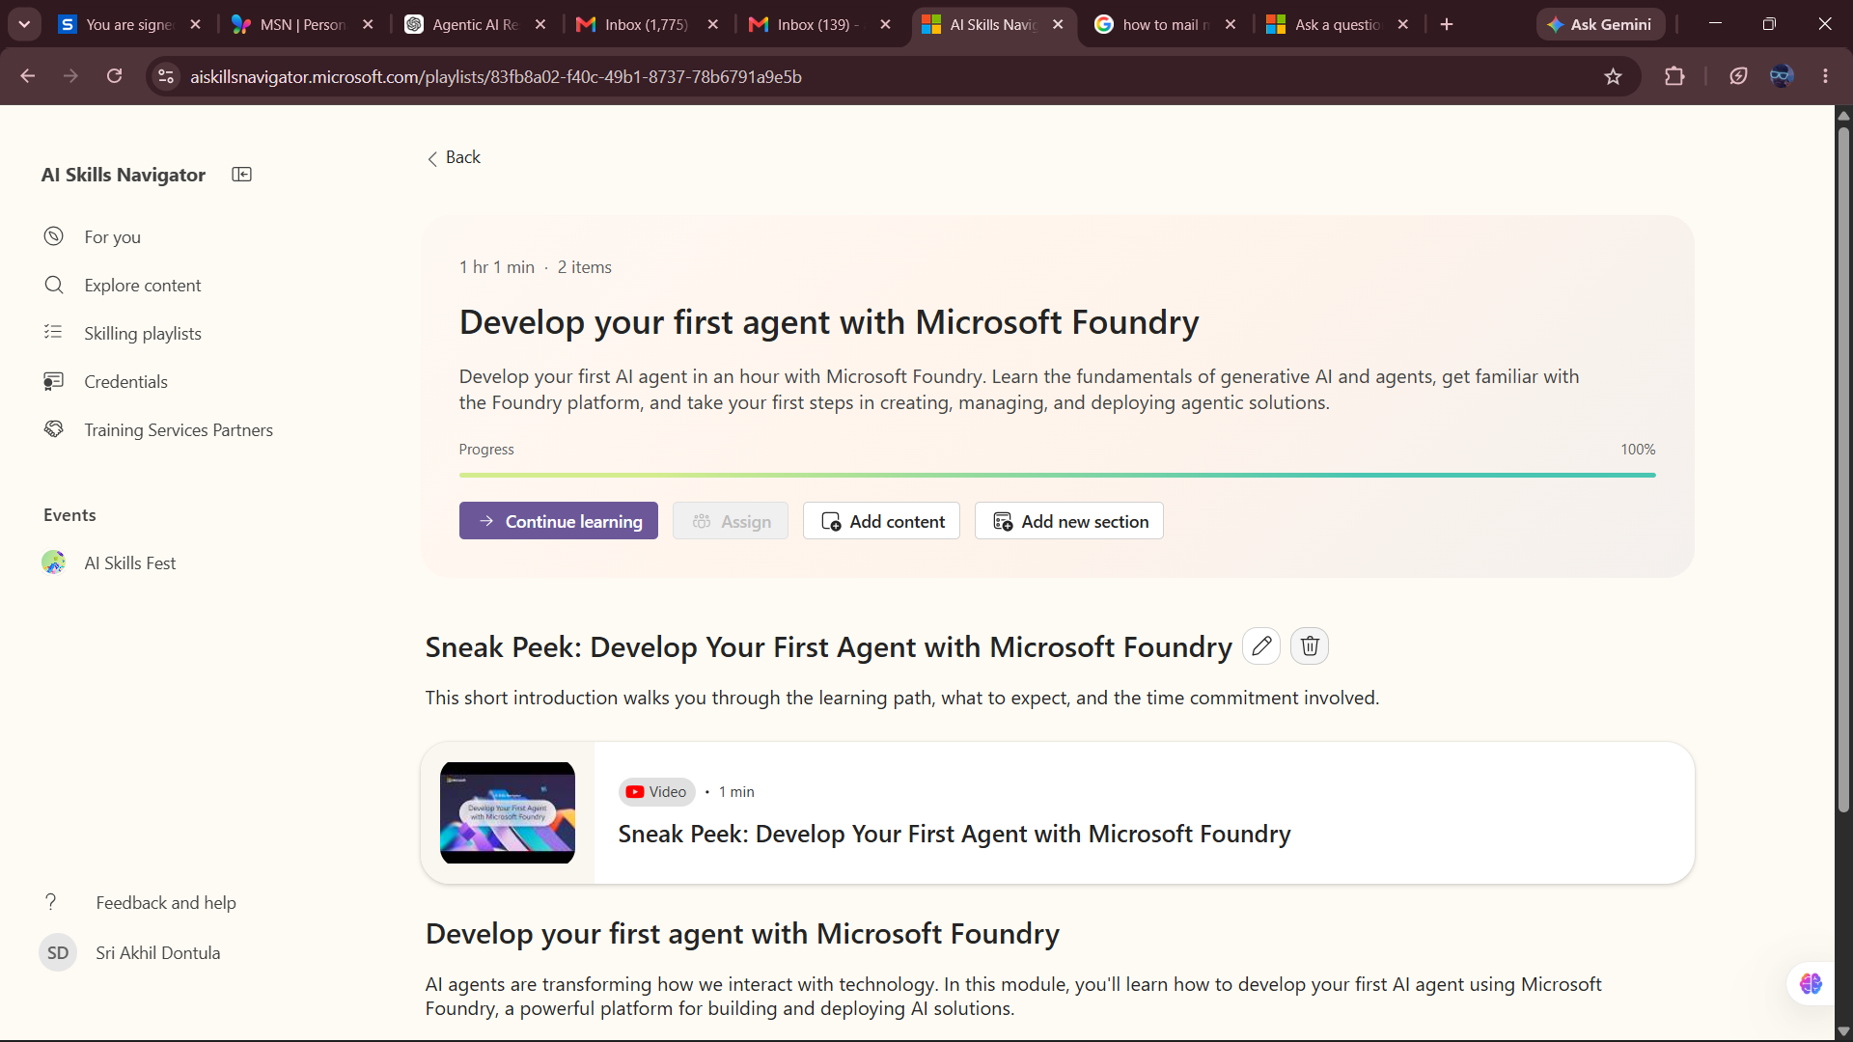The width and height of the screenshot is (1853, 1042).
Task: Delete the Sneak Peek section
Action: (1310, 646)
